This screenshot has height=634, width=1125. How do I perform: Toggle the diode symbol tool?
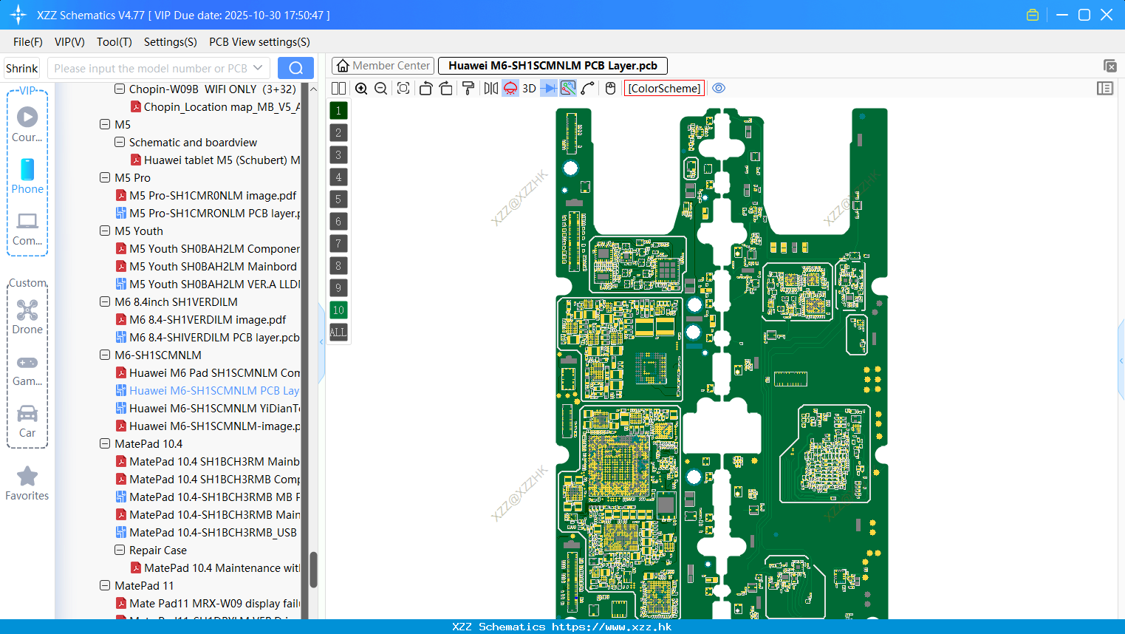click(549, 89)
